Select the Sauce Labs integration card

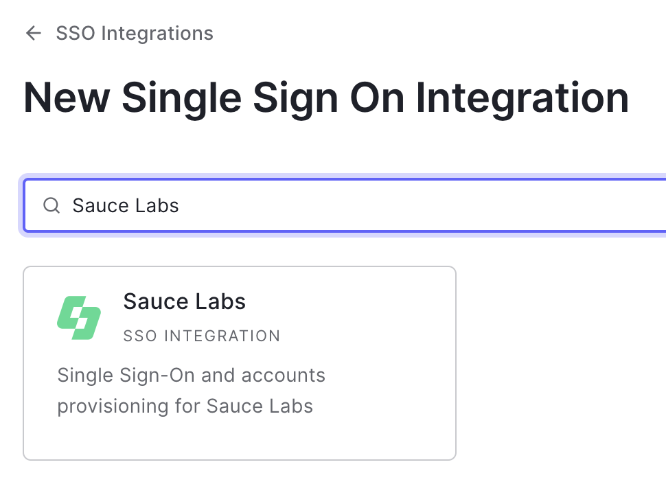click(240, 363)
